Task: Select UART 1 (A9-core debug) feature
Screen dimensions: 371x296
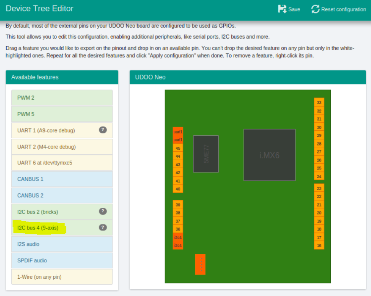Action: coord(62,130)
